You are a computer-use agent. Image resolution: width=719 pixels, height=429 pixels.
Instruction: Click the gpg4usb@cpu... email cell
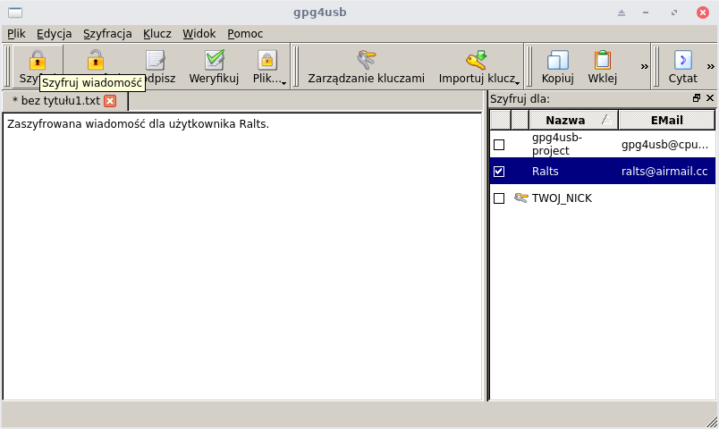[664, 145]
